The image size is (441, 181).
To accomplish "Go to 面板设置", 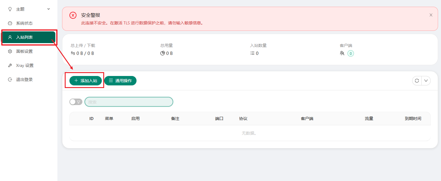I will (29, 51).
